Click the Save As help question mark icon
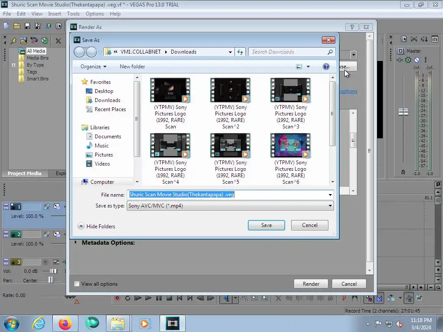This screenshot has width=443, height=332. (x=326, y=67)
